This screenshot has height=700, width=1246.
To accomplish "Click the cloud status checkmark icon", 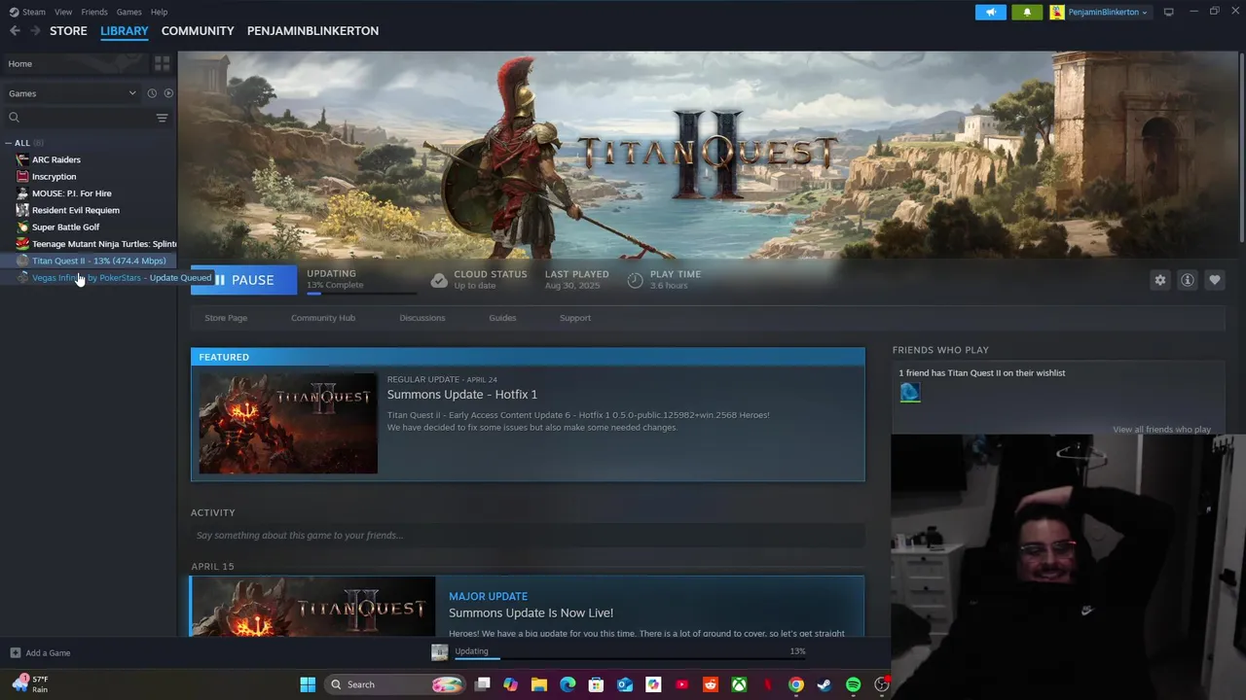I will pos(439,280).
